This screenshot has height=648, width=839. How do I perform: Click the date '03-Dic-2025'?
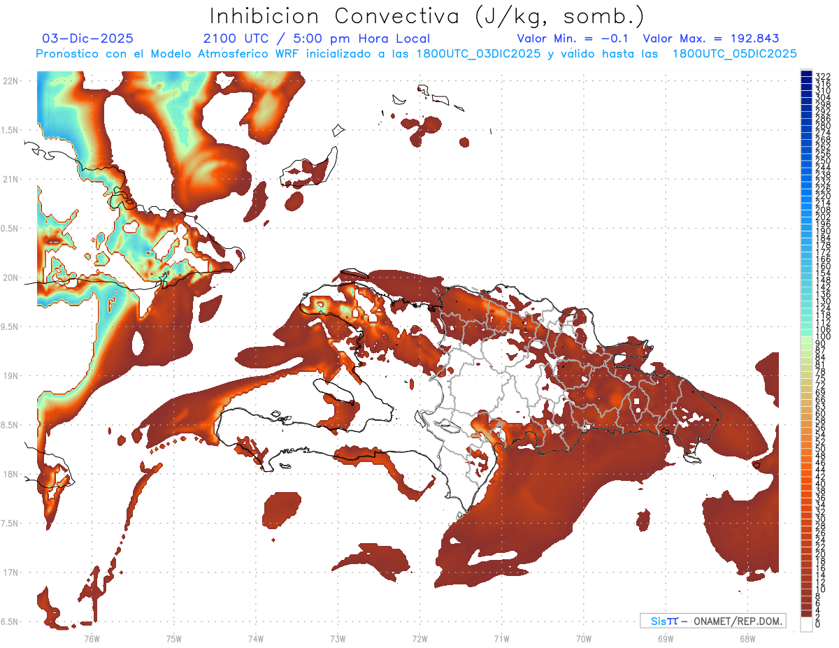tap(88, 38)
